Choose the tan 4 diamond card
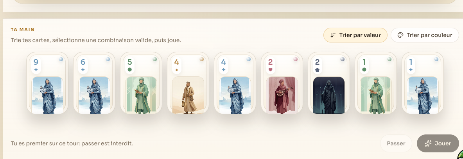Image resolution: width=463 pixels, height=159 pixels. 188,83
